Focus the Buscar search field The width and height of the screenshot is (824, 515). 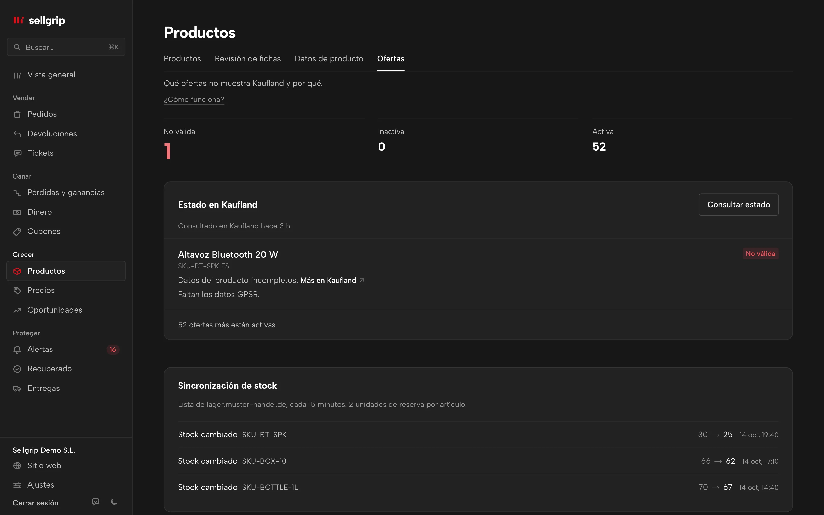[x=66, y=47]
